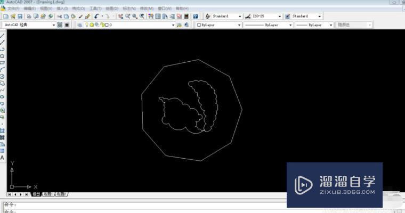Jump to last layout tab arrow
Screen dimensions: 405x213
pyautogui.click(x=27, y=194)
